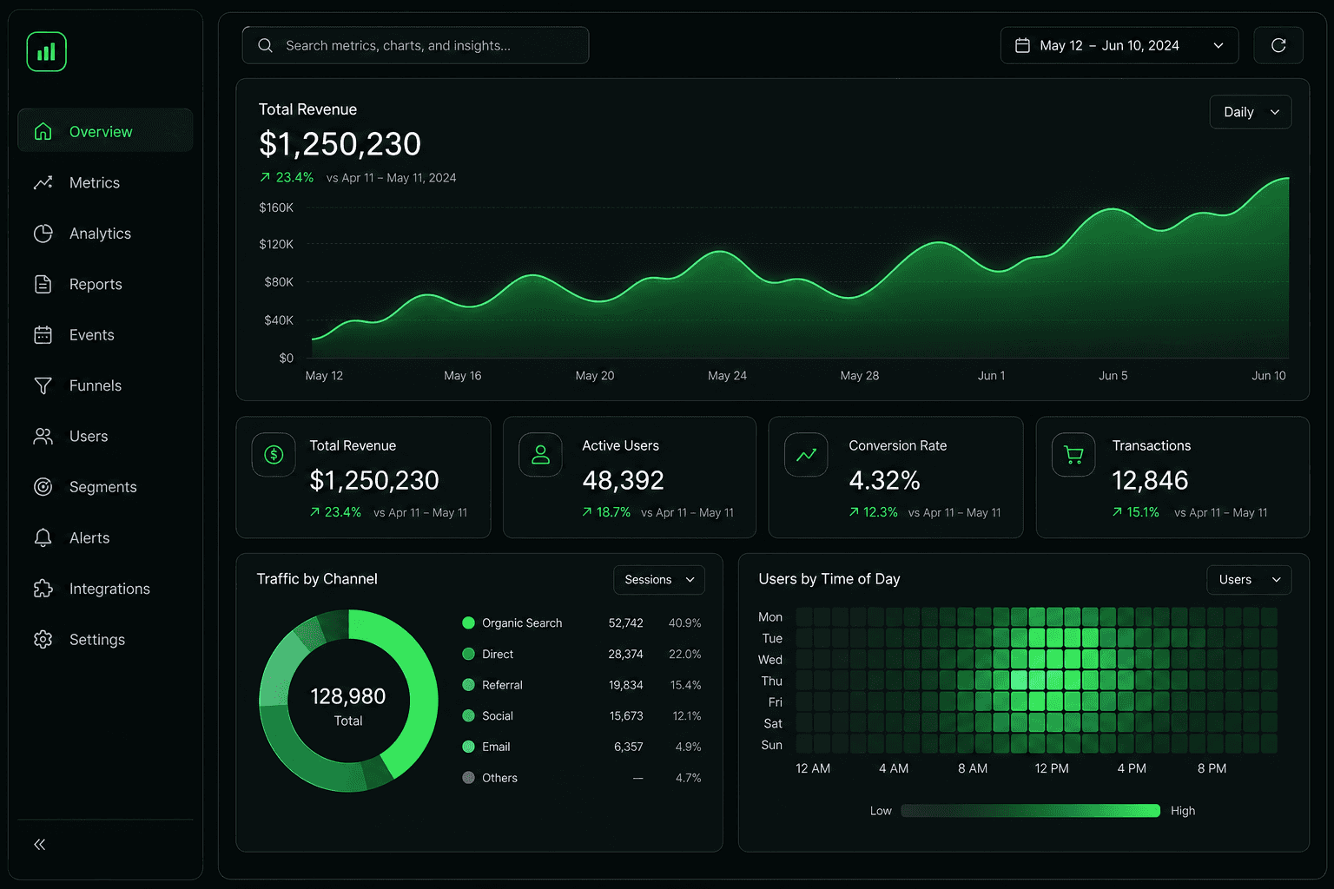The height and width of the screenshot is (889, 1334).
Task: Open the Sessions dropdown in Traffic by Channel
Action: click(659, 580)
